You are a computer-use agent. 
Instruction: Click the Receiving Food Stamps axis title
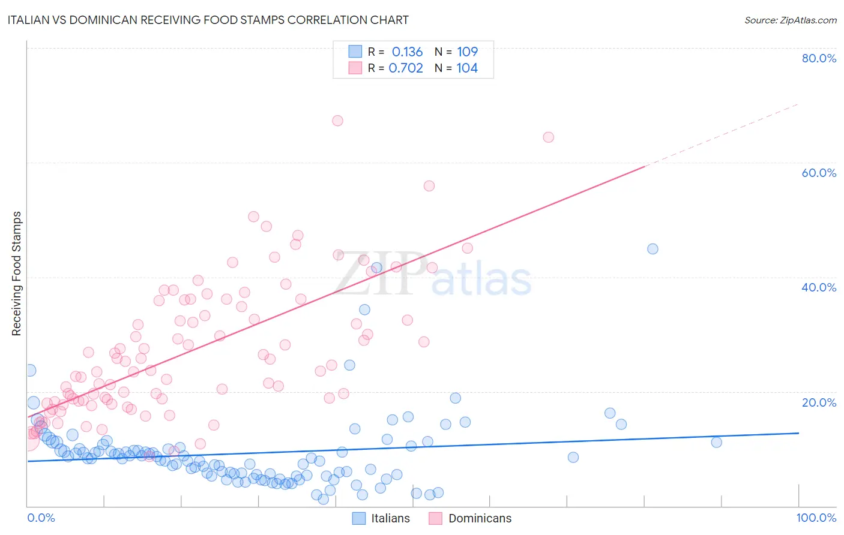(16, 273)
